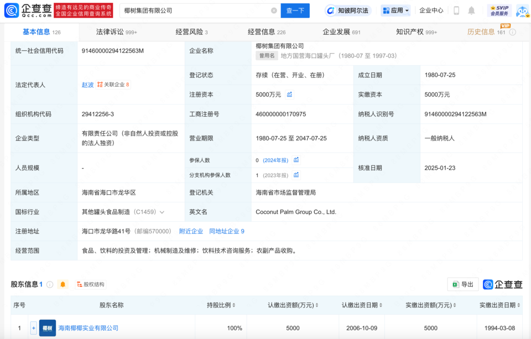Open the 同地址企业 9 link
531x339 pixels.
point(227,231)
